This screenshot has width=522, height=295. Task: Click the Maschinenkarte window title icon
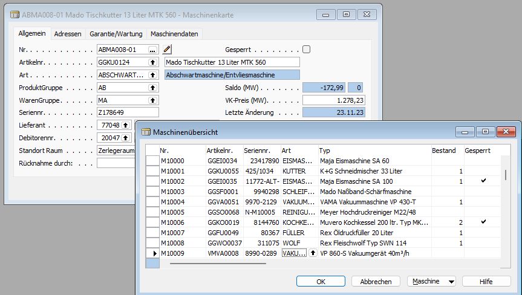coord(15,15)
